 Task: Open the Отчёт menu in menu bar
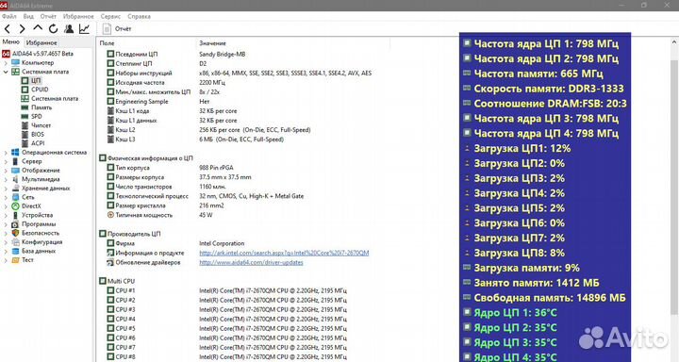coord(48,16)
